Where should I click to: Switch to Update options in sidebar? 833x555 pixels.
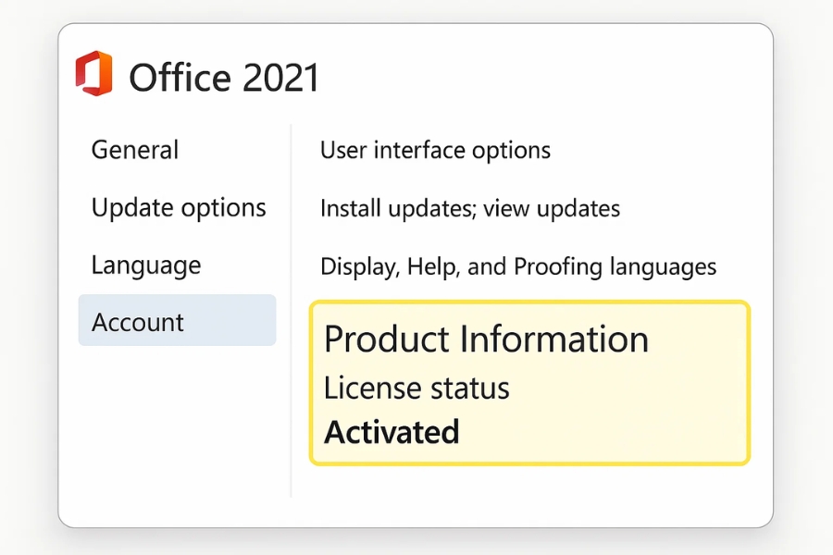(x=179, y=207)
